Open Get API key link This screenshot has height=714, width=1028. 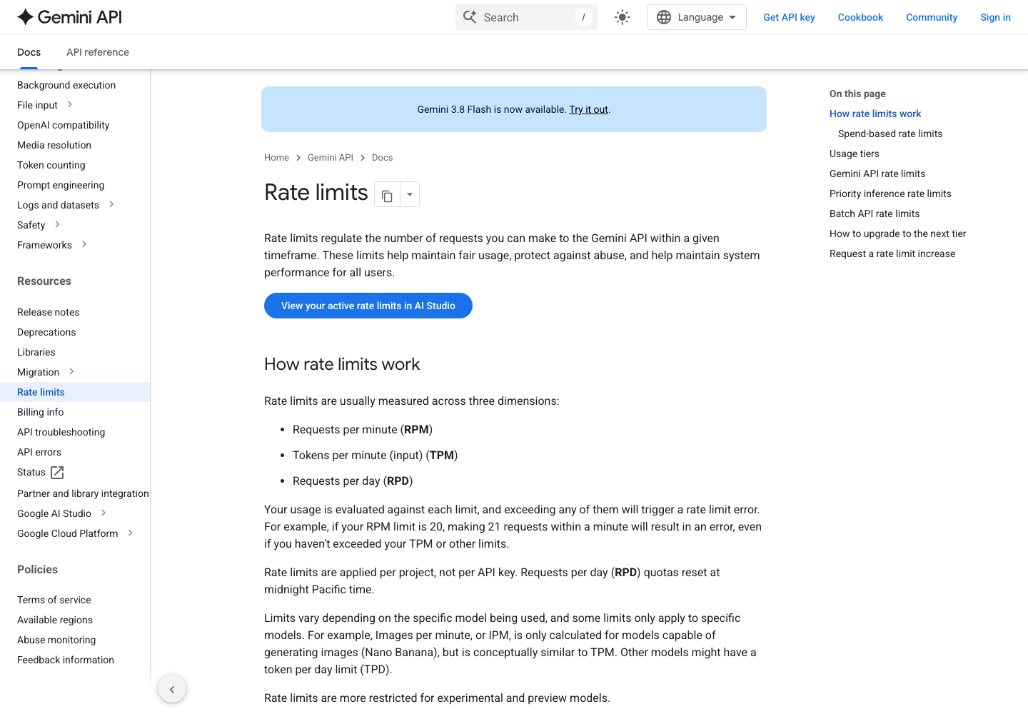789,17
